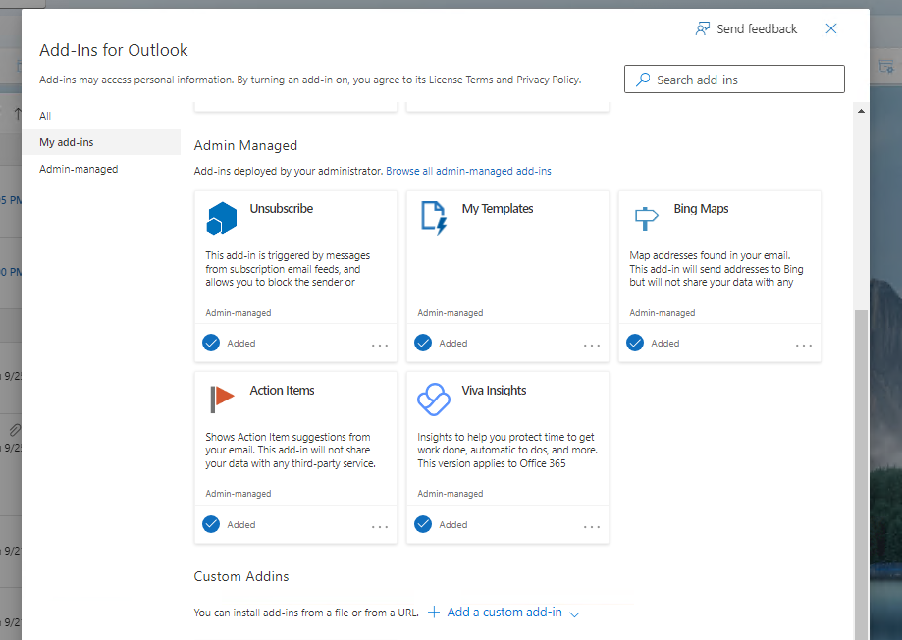
Task: Click the search magnifier icon
Action: [643, 79]
